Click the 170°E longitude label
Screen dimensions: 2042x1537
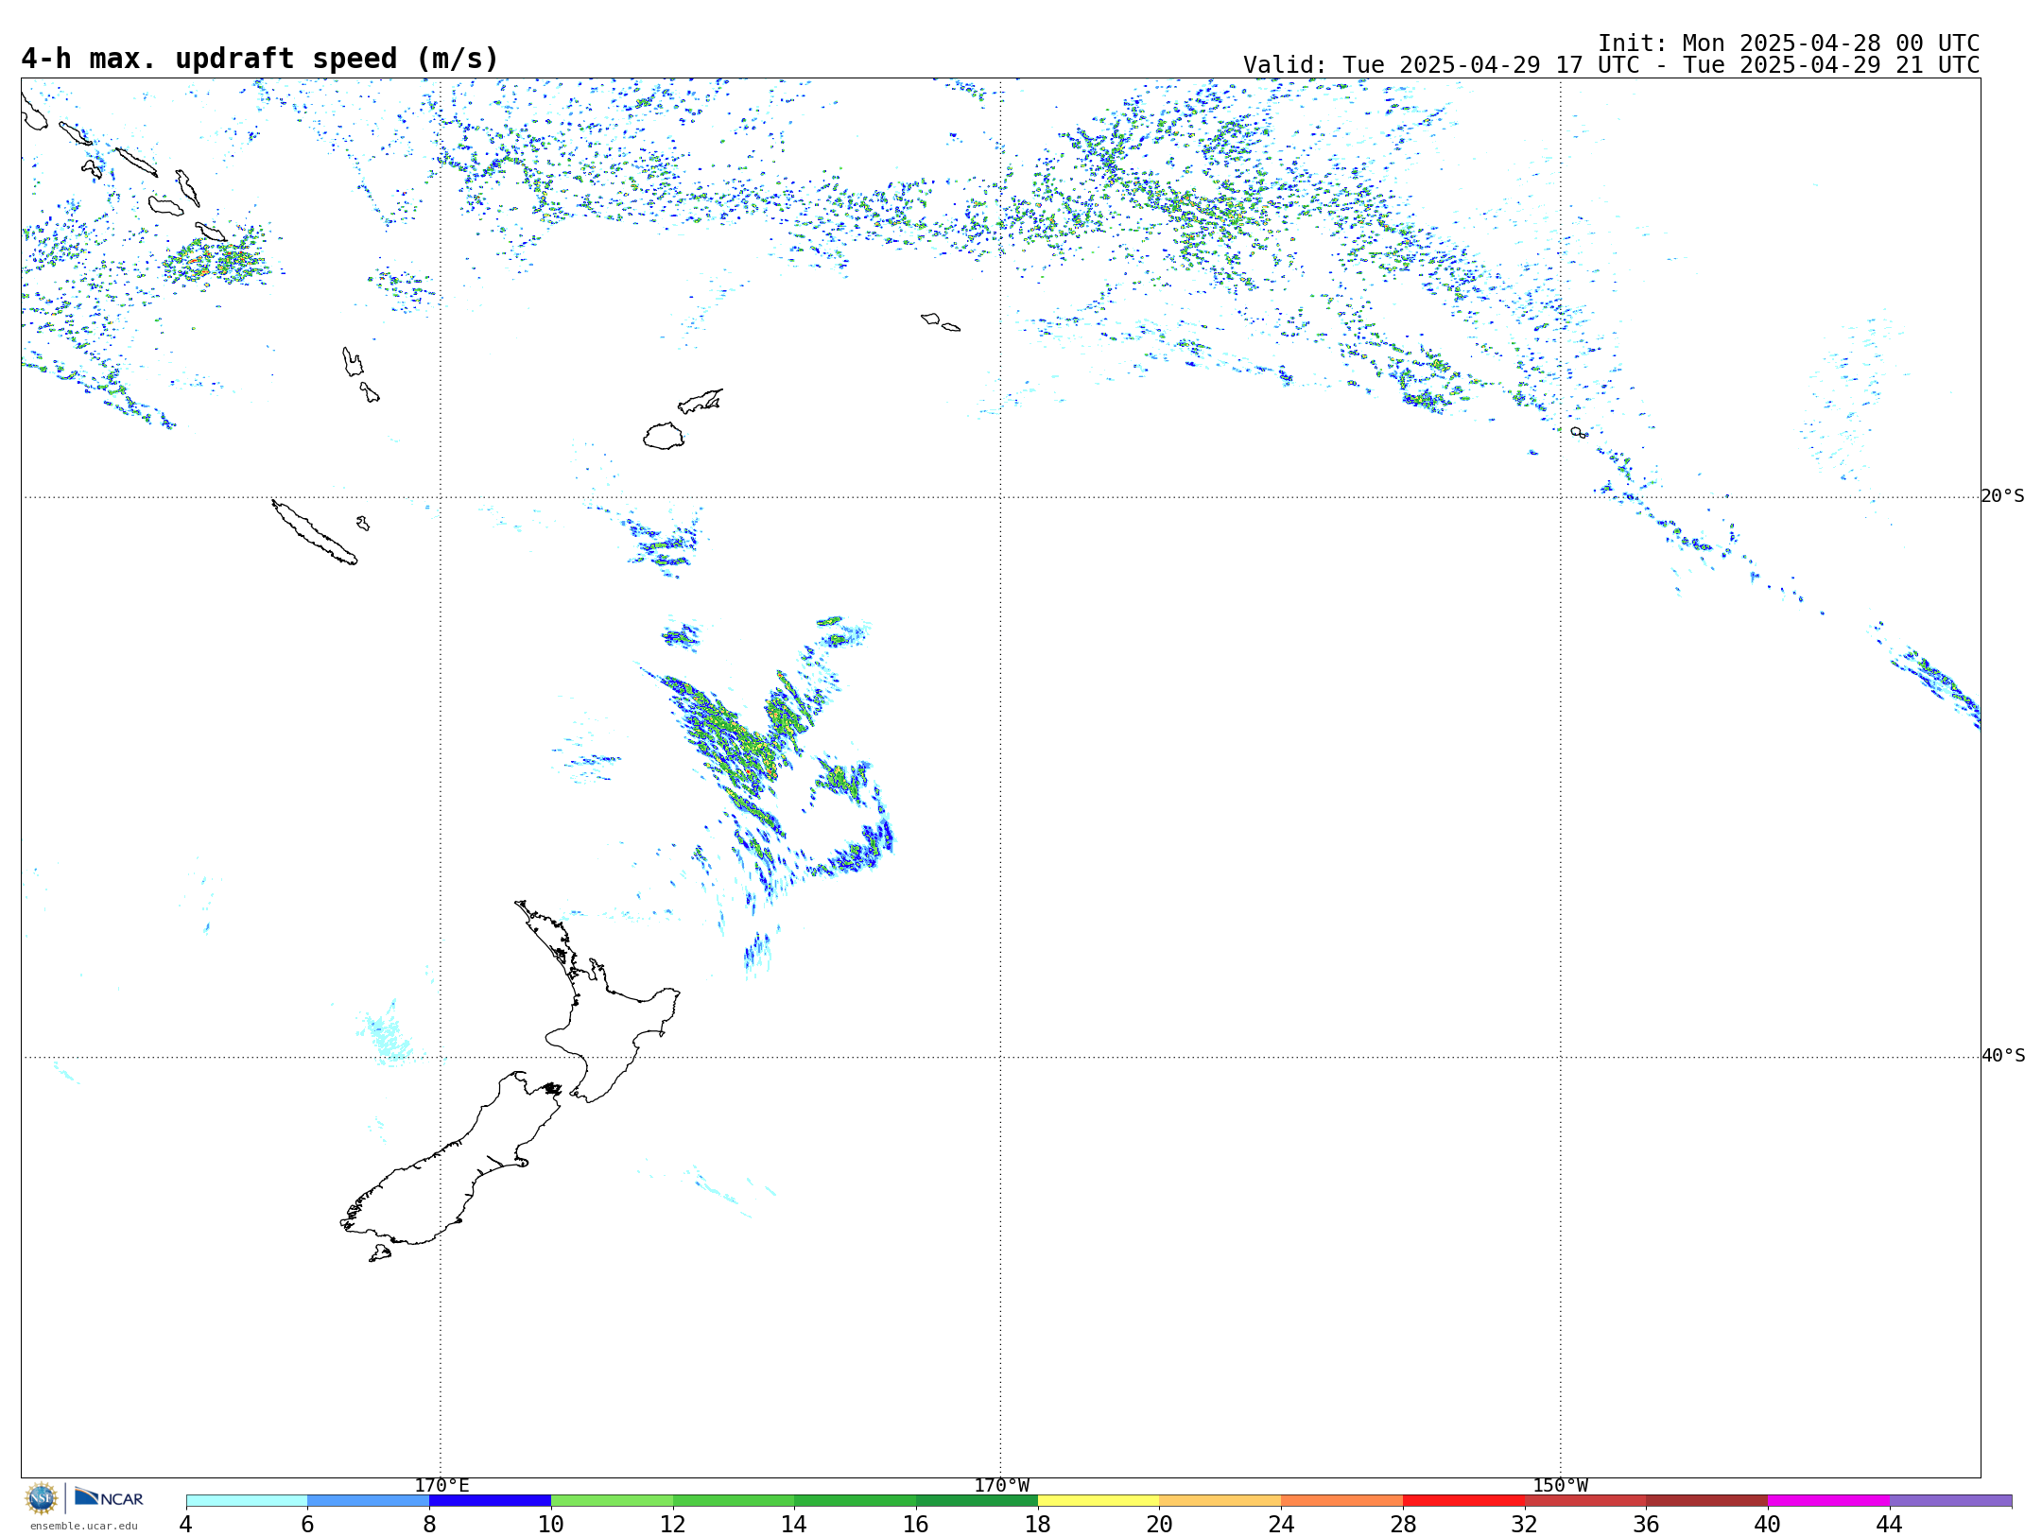coord(441,1485)
